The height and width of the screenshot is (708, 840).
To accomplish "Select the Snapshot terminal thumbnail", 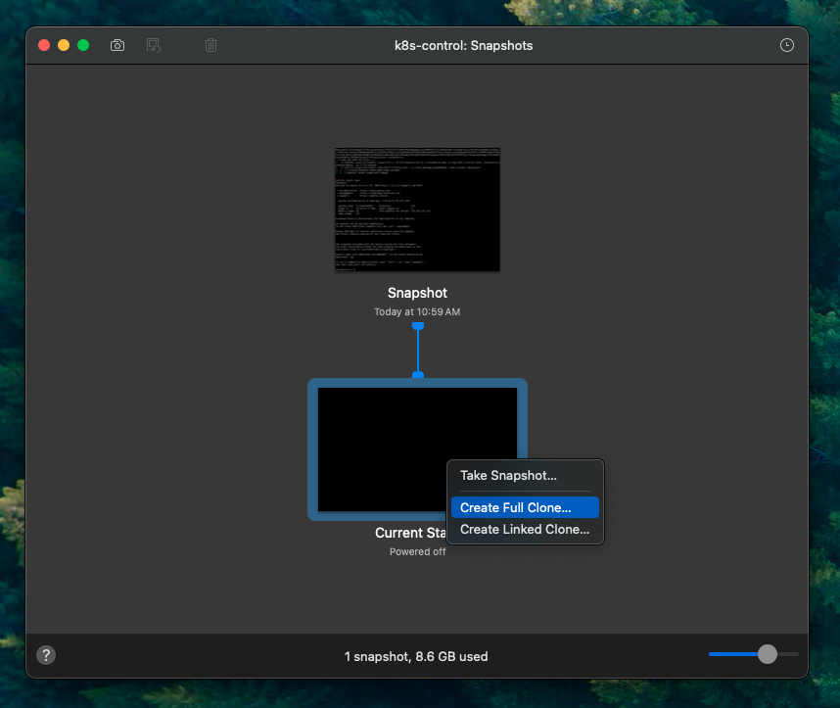I will [417, 210].
